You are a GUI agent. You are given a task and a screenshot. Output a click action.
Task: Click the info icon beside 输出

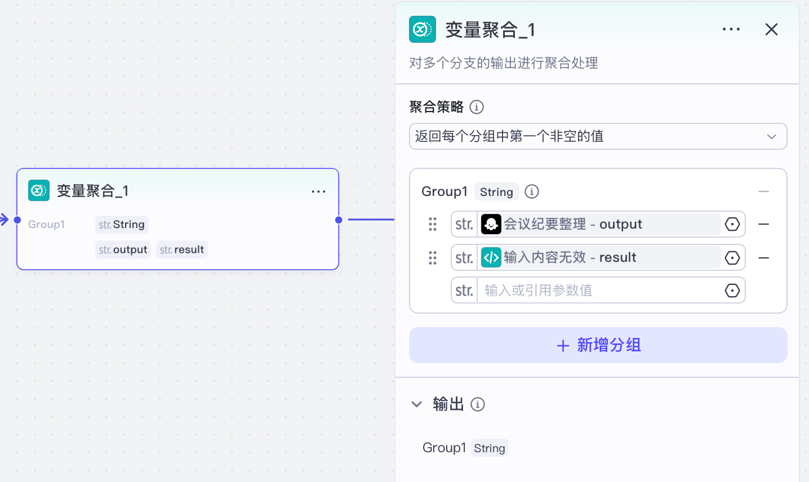coord(478,404)
